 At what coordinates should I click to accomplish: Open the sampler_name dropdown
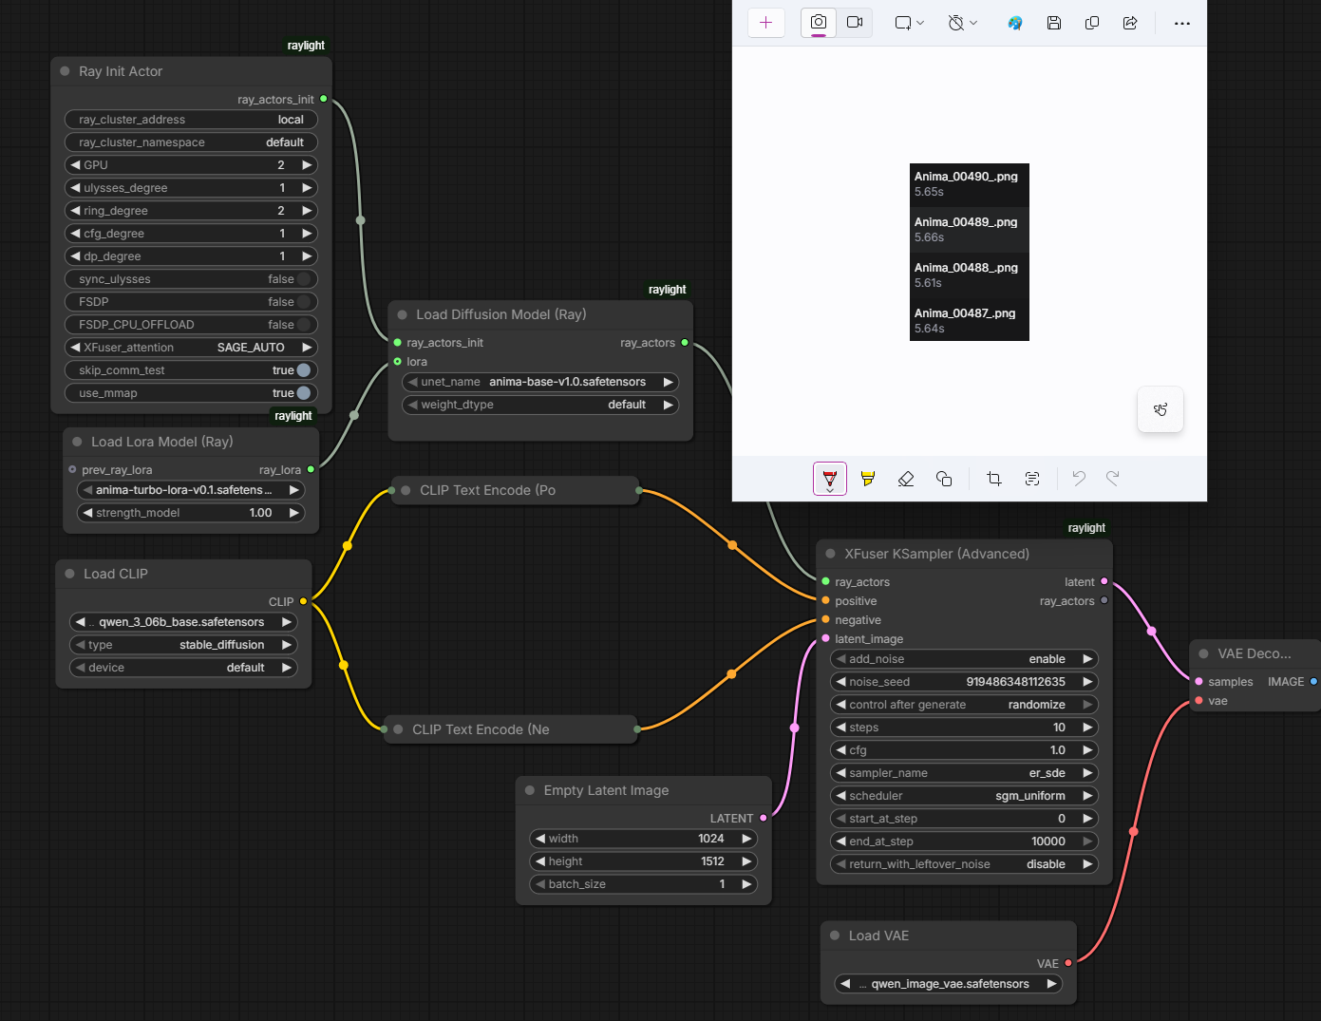coord(964,773)
